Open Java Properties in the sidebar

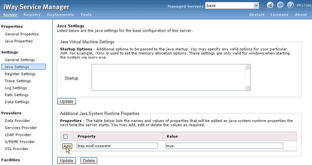(19, 41)
